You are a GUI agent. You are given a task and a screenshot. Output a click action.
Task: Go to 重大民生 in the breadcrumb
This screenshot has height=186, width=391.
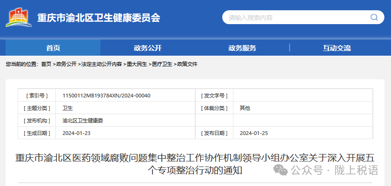[137, 64]
